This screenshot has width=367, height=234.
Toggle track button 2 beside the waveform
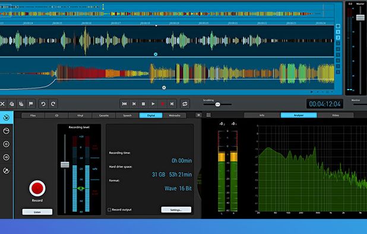coord(338,37)
